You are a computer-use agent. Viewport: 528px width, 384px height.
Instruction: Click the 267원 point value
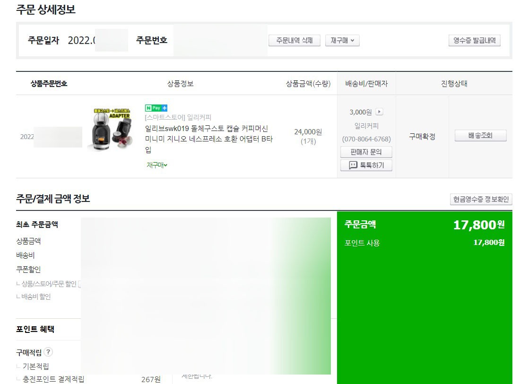click(x=151, y=379)
